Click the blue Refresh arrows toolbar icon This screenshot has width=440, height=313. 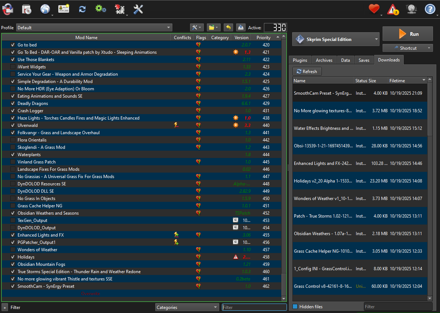pos(82,9)
